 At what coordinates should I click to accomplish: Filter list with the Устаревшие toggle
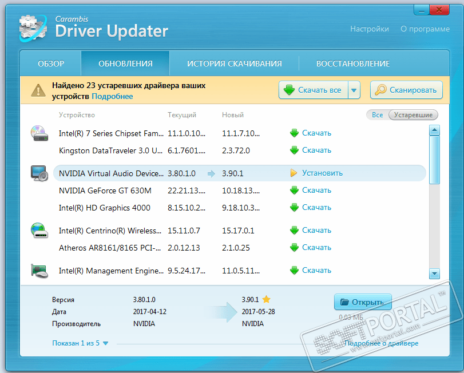pos(413,115)
